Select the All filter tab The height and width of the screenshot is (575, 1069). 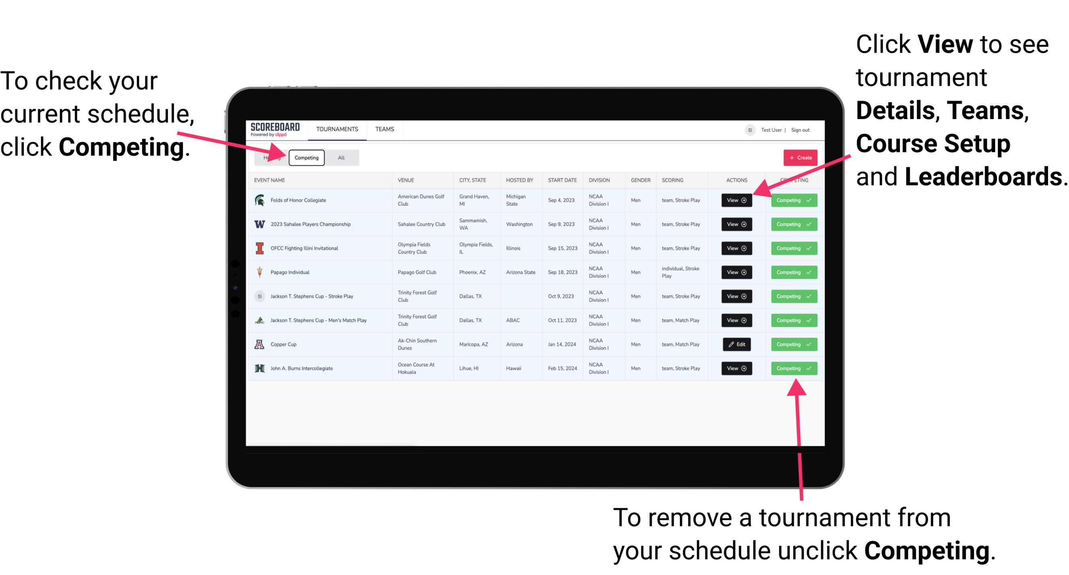(x=341, y=157)
